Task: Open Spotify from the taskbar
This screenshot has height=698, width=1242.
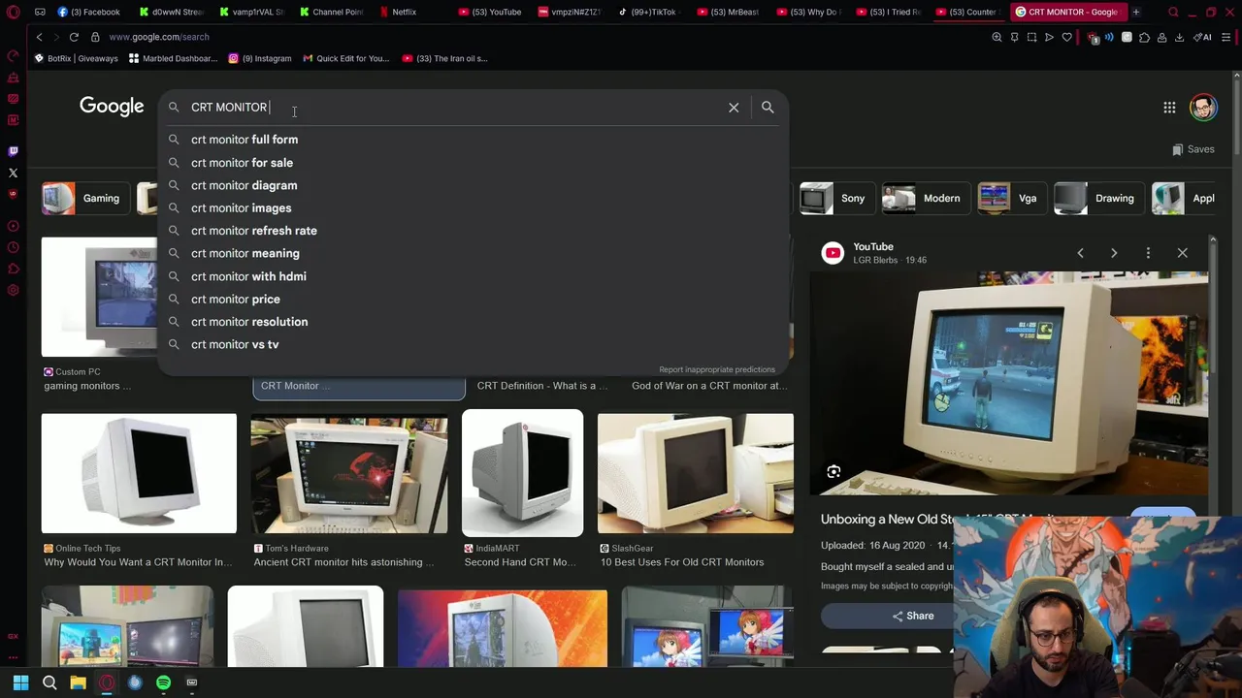Action: tap(163, 682)
